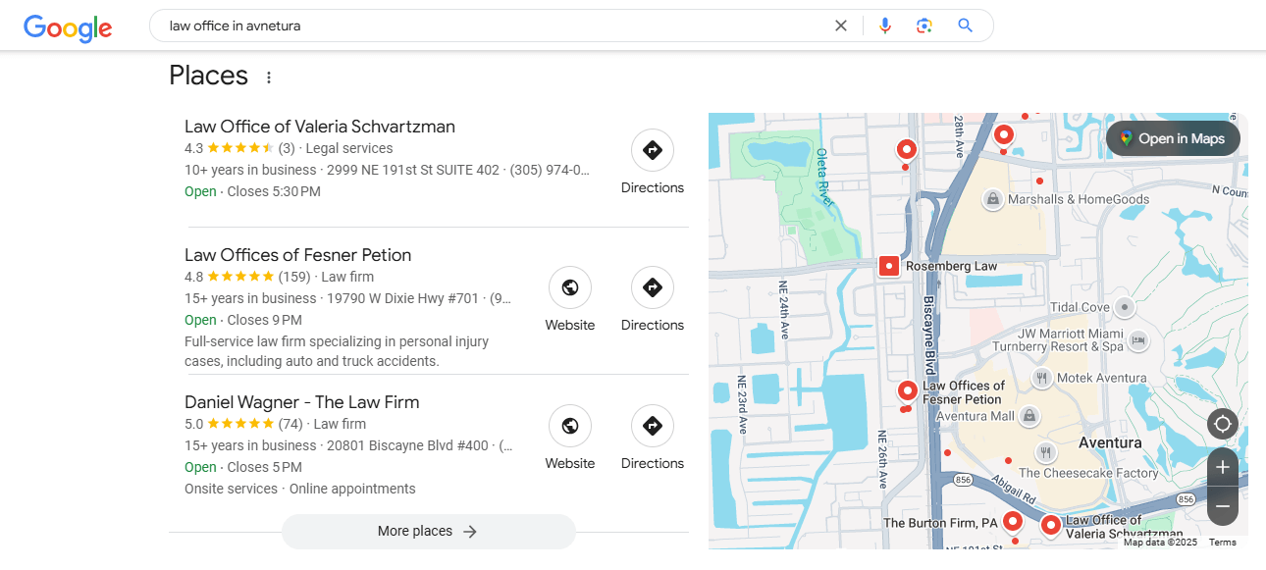The width and height of the screenshot is (1266, 570).
Task: Center map on your current location
Action: tap(1223, 425)
